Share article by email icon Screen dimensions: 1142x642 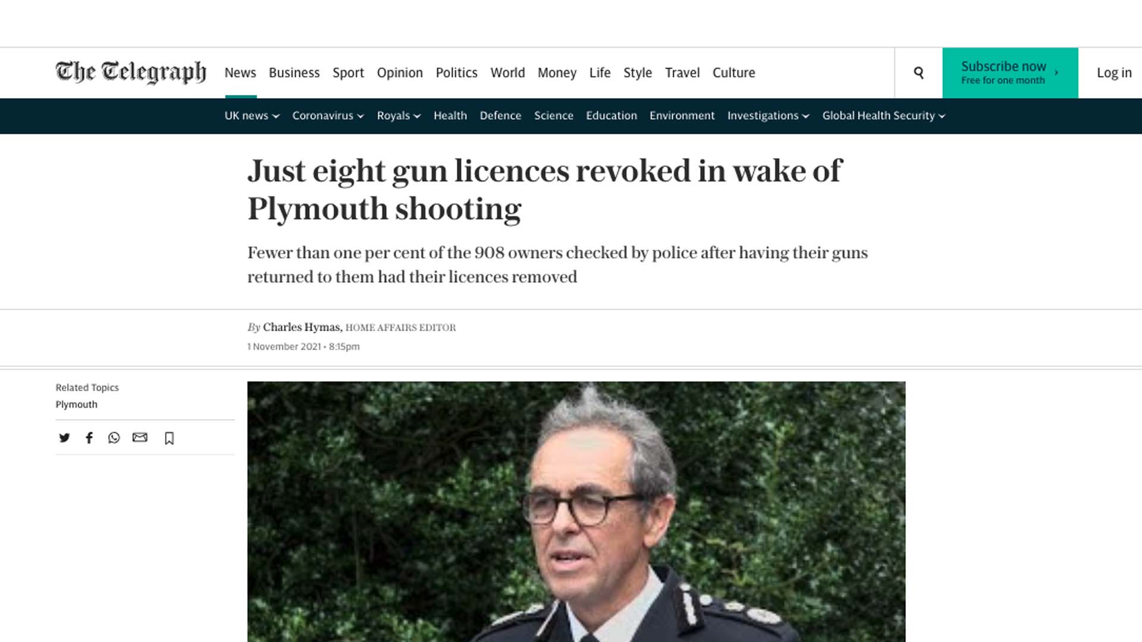(x=140, y=438)
